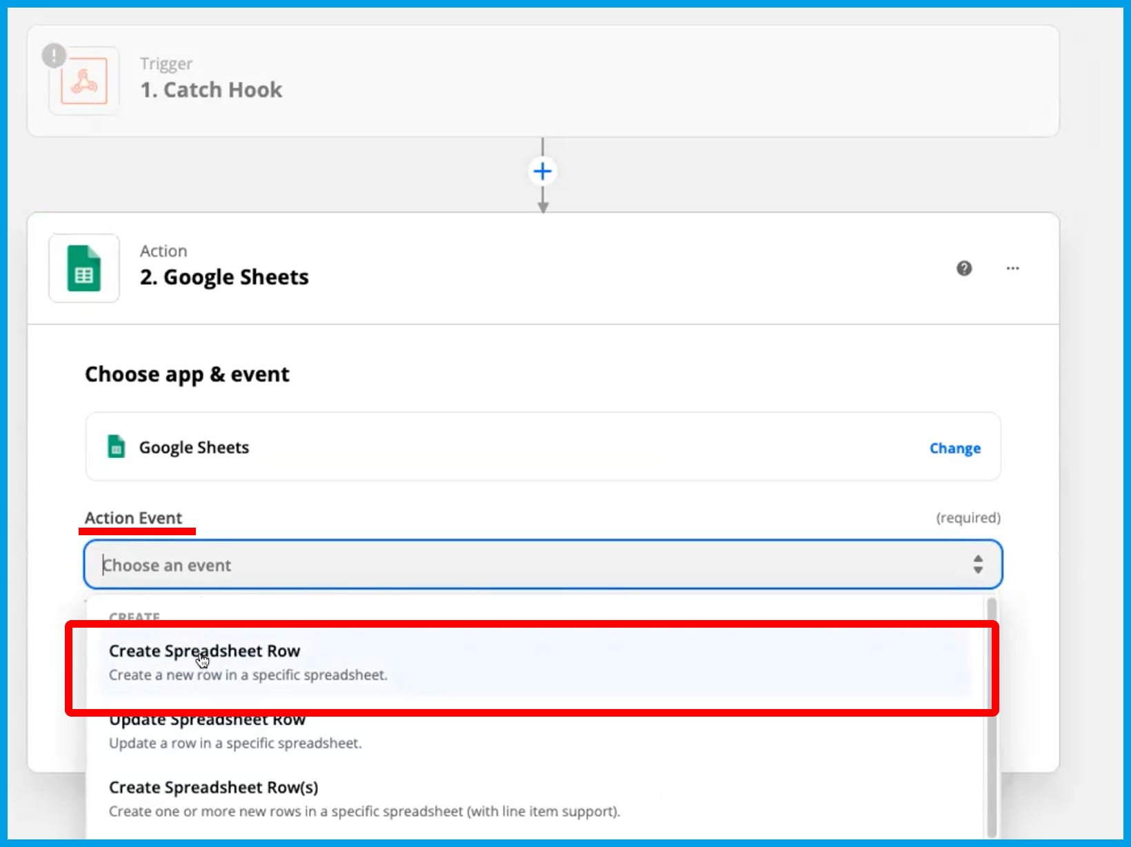Screen dimensions: 1131x847
Task: Click the small Google Sheets app icon
Action: coord(117,447)
